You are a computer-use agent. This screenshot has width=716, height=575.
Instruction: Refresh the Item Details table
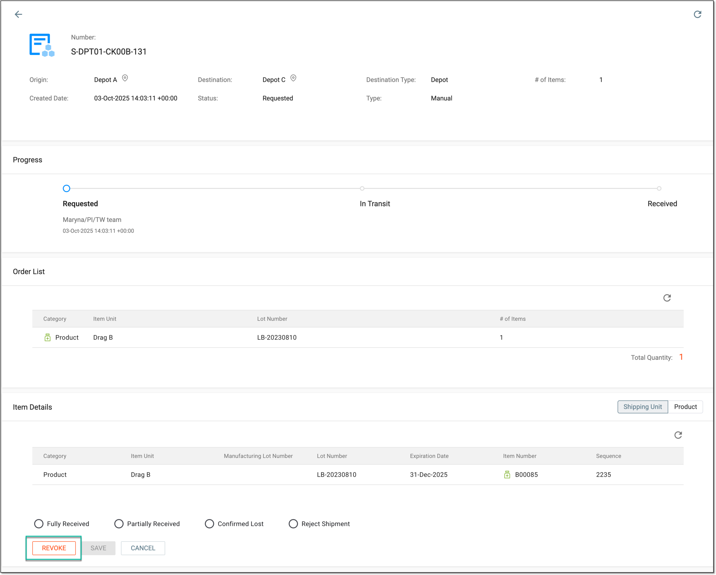(x=678, y=435)
